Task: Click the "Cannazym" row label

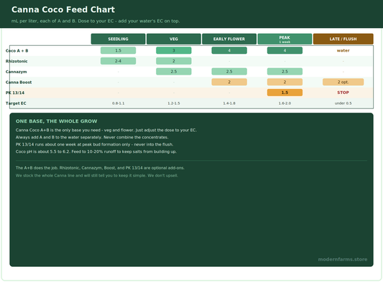Action: click(x=16, y=72)
